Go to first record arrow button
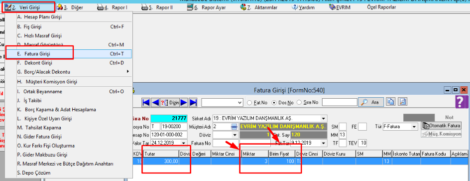The width and height of the screenshot is (470, 181). [146, 102]
